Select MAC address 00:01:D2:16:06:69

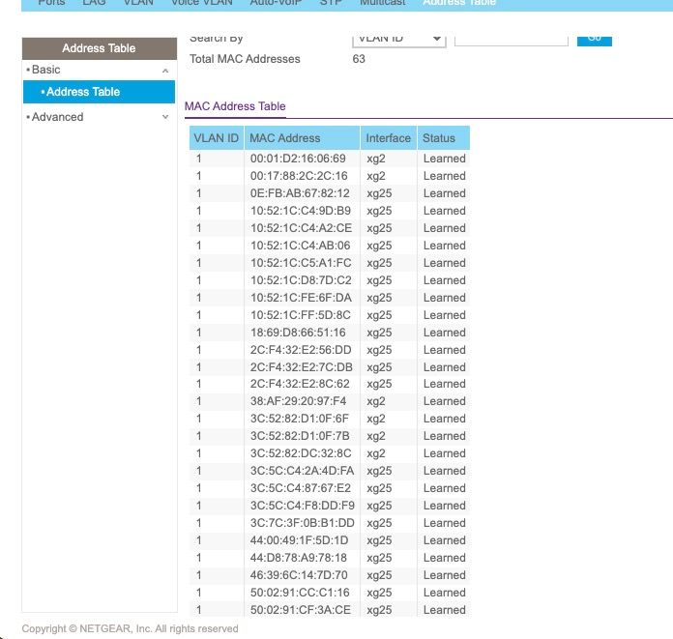click(x=298, y=159)
